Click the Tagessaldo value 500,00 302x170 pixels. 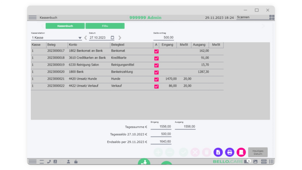[x=161, y=134]
